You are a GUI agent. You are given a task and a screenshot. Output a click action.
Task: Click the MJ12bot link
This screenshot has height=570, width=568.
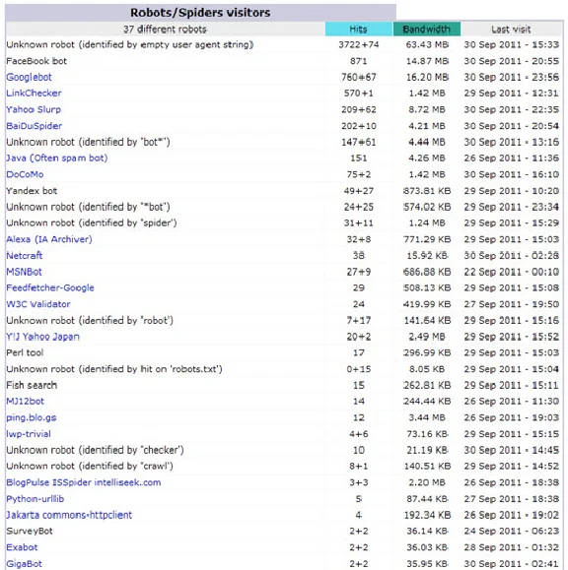[x=25, y=402]
